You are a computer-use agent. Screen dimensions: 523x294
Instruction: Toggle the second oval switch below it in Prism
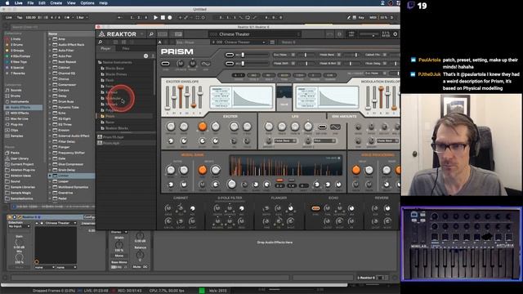click(x=230, y=64)
